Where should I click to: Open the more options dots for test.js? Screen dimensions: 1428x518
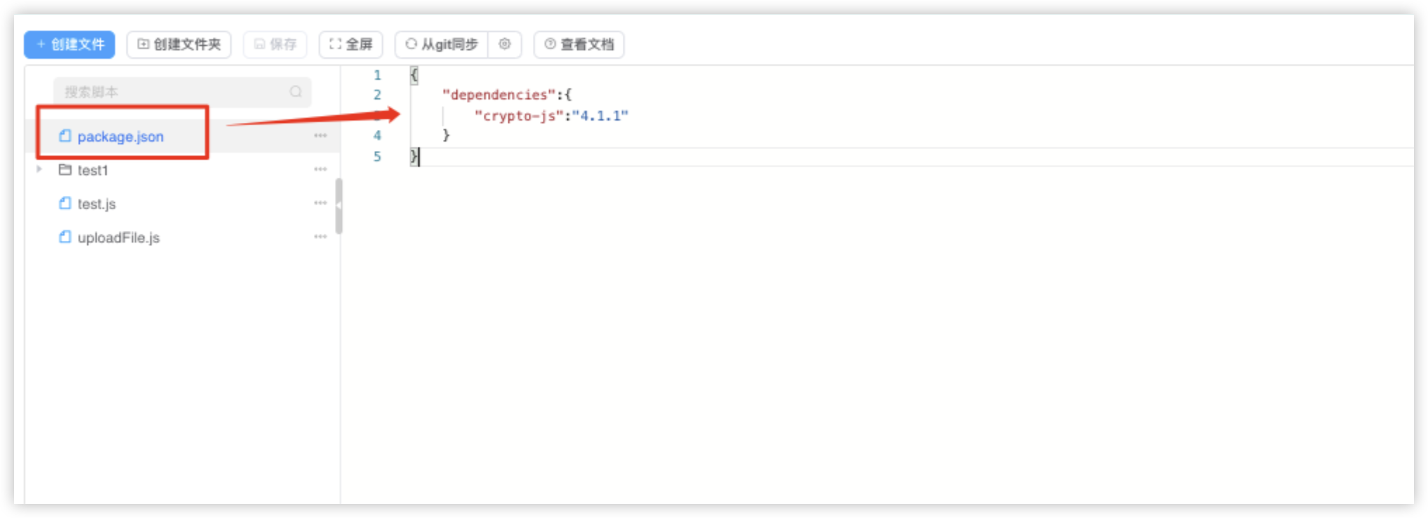click(320, 203)
